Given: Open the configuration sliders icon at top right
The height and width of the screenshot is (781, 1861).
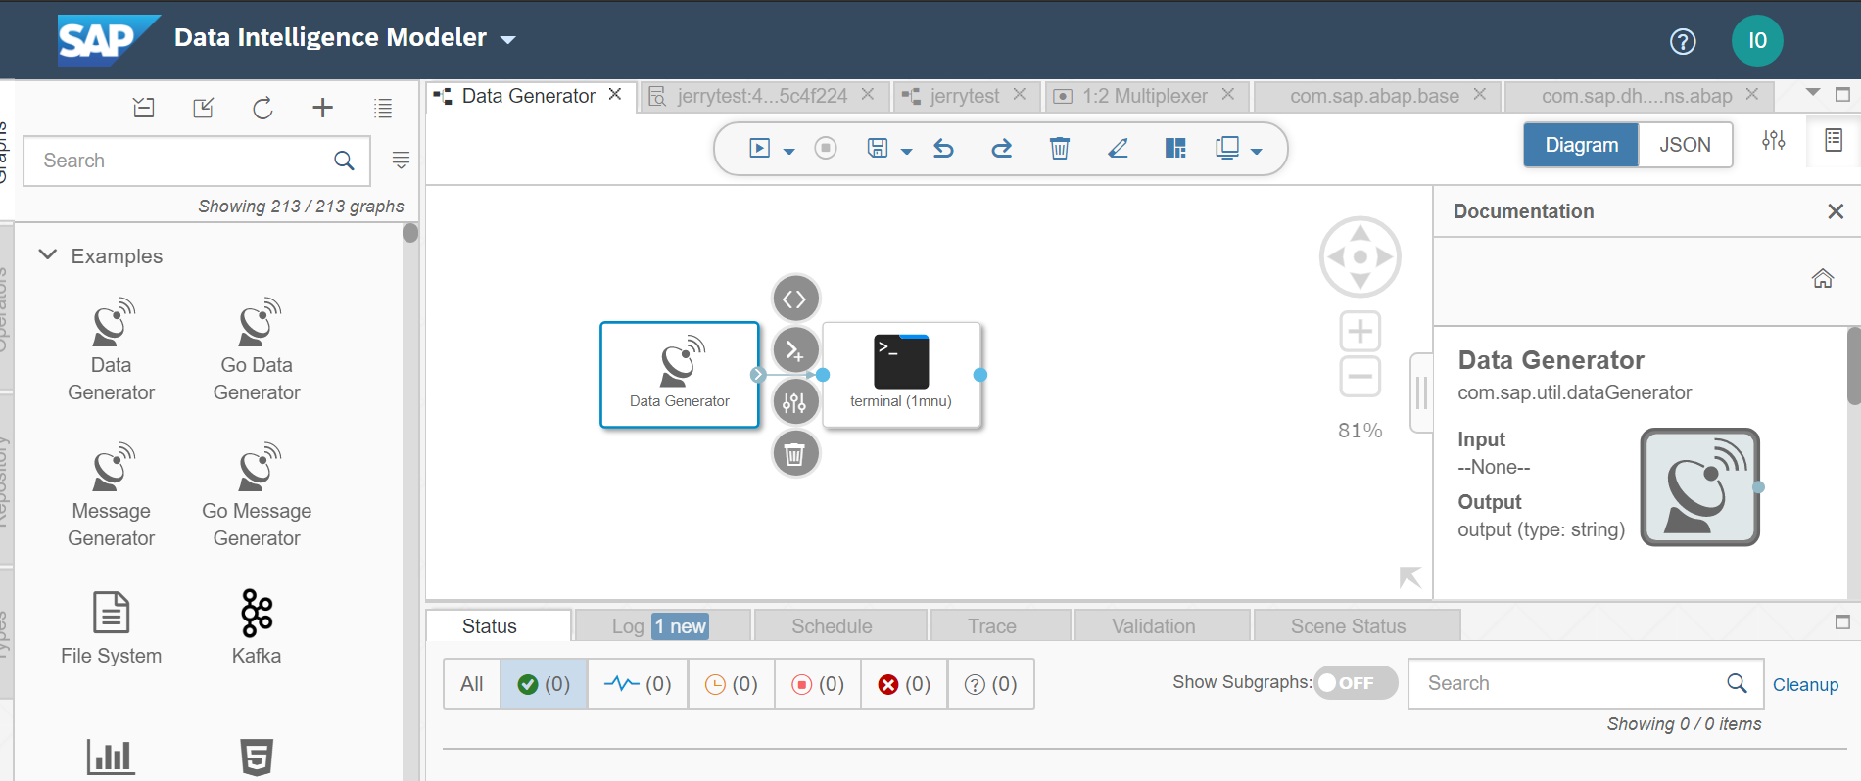Looking at the screenshot, I should [1773, 141].
